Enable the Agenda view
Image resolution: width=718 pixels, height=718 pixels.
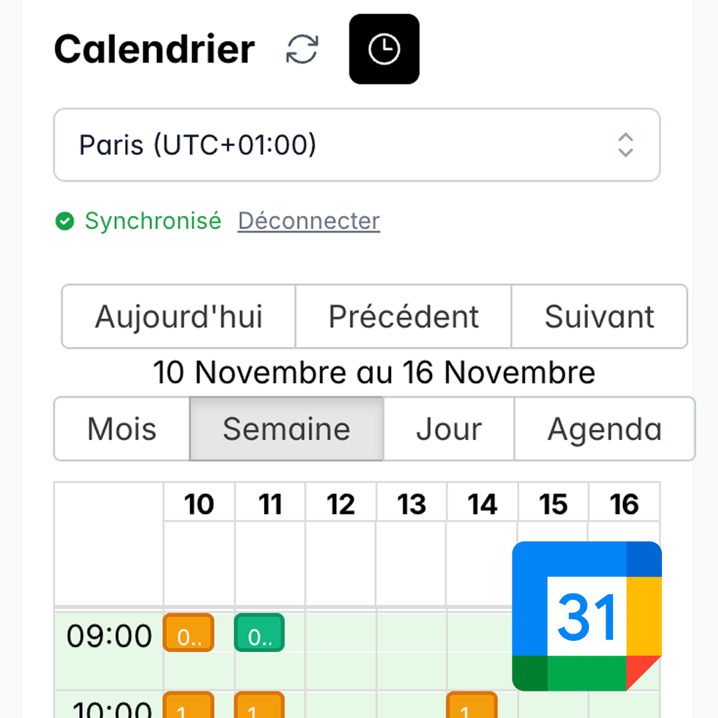pos(604,429)
